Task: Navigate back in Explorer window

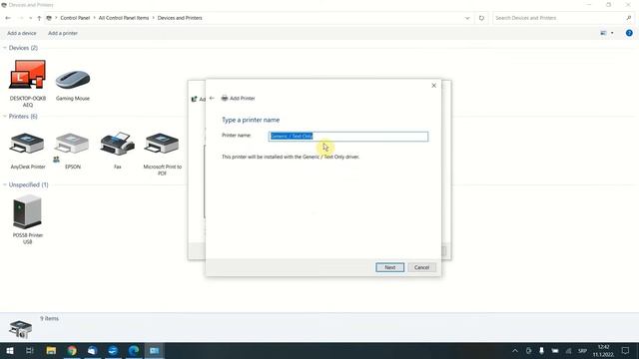Action: (8, 18)
